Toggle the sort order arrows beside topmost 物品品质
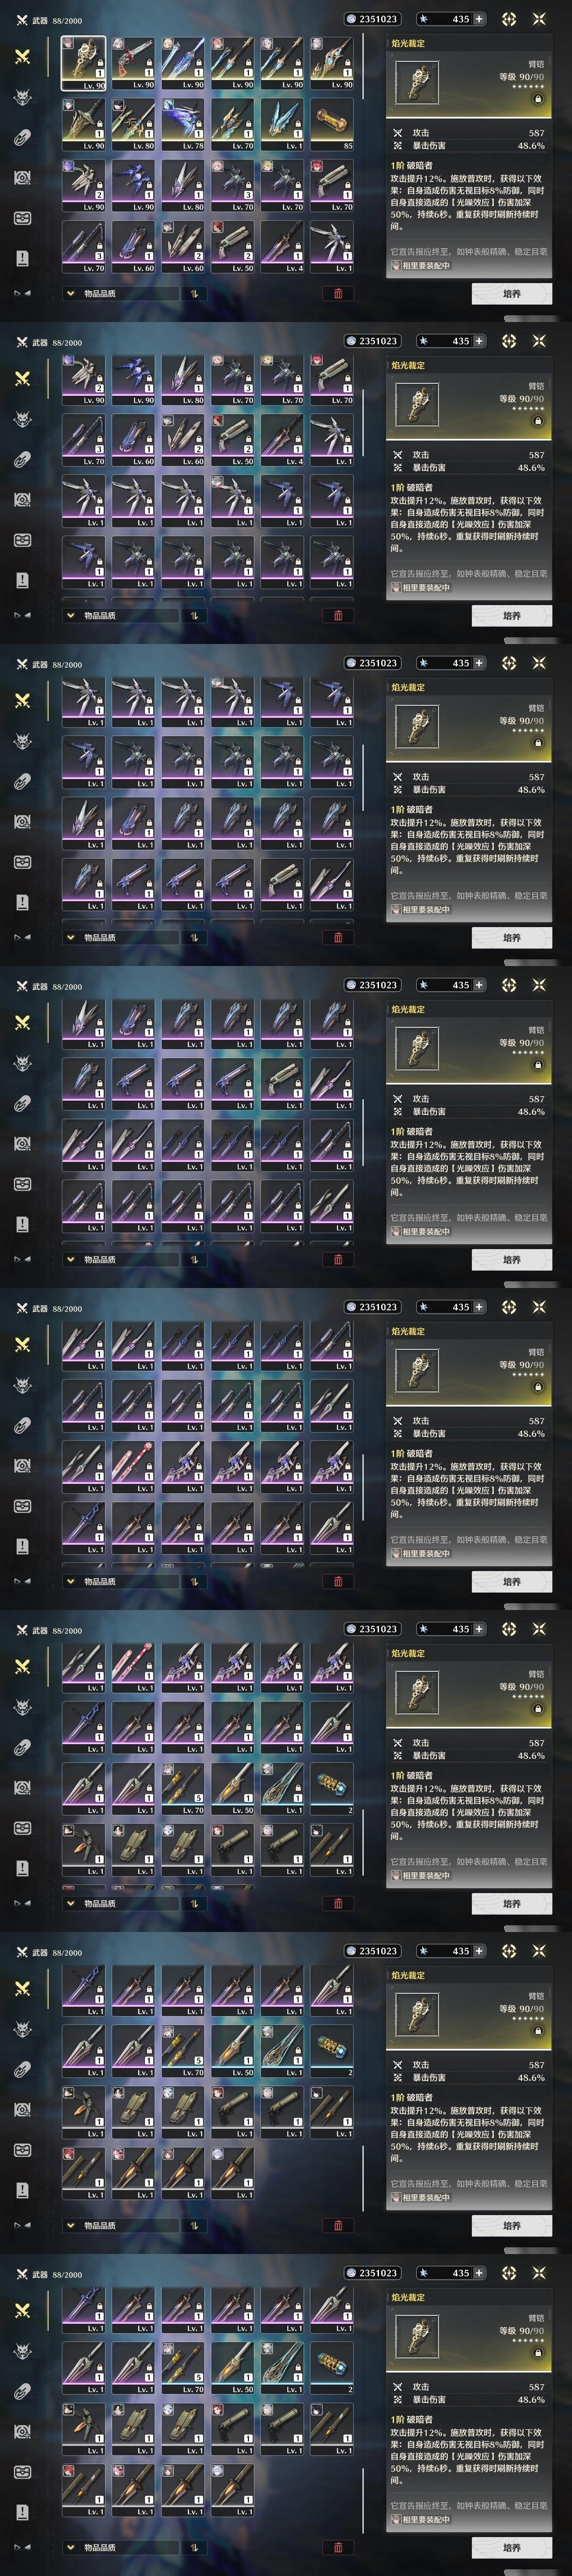 [193, 294]
